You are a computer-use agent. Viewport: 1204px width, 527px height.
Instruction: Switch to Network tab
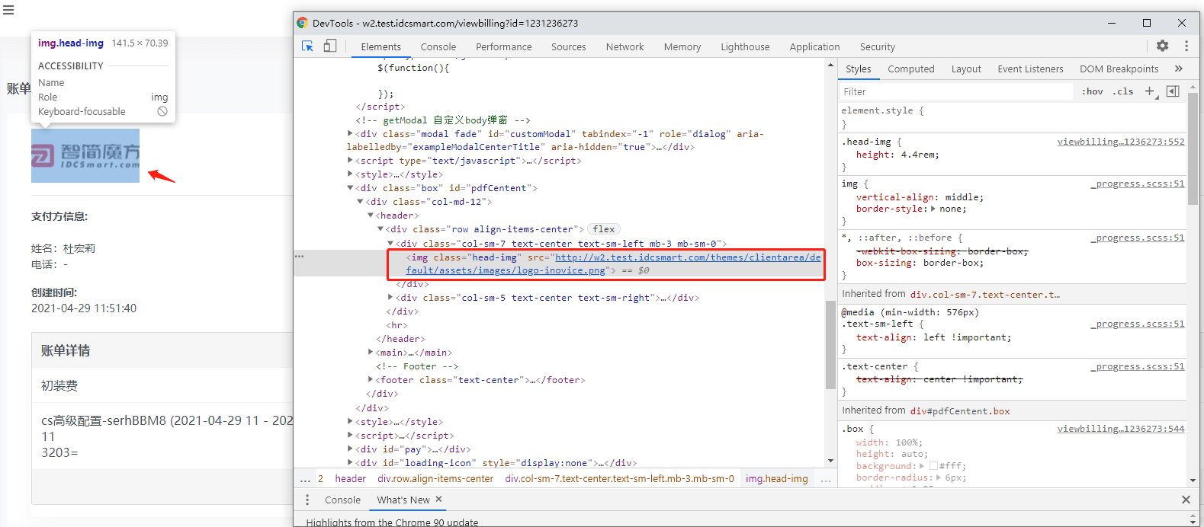coord(625,46)
